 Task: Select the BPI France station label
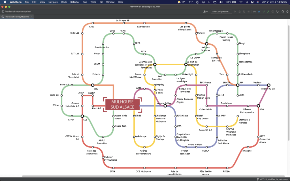pyautogui.click(x=206, y=83)
